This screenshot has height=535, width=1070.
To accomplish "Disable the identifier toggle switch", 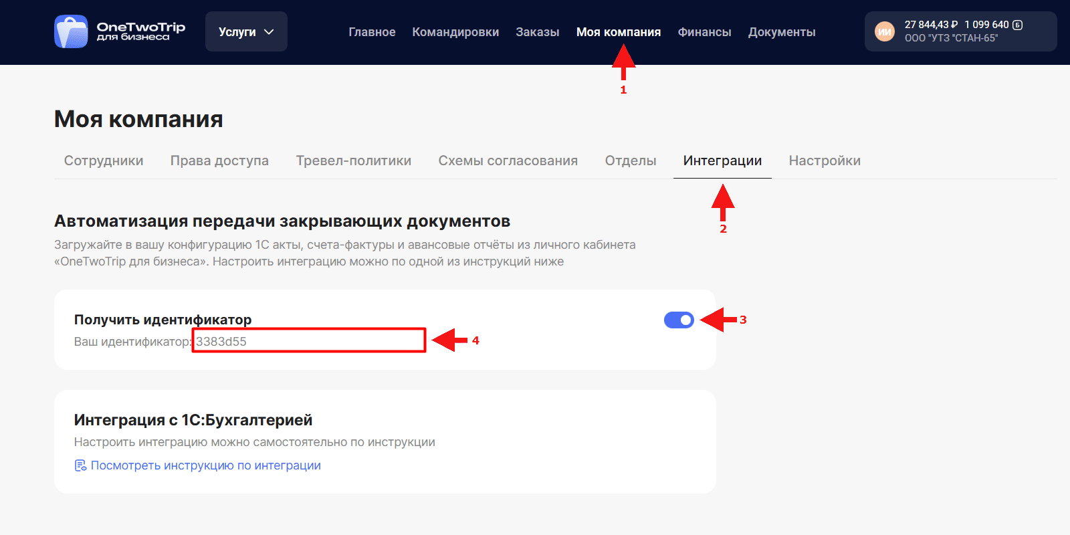I will (679, 320).
